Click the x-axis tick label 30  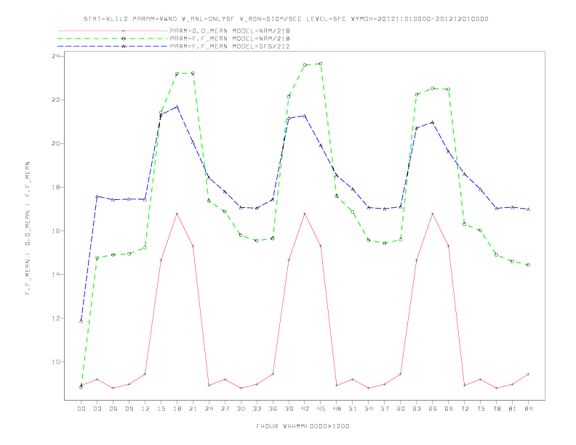tap(241, 409)
